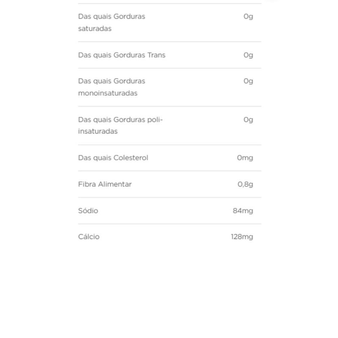Click the Cálcio label
This screenshot has width=338, height=338.
coord(89,237)
